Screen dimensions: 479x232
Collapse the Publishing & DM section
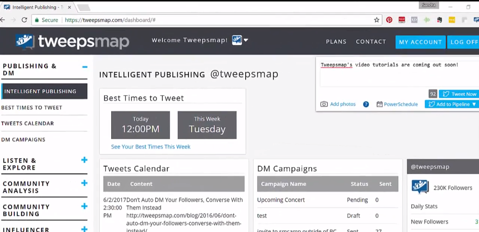85,67
